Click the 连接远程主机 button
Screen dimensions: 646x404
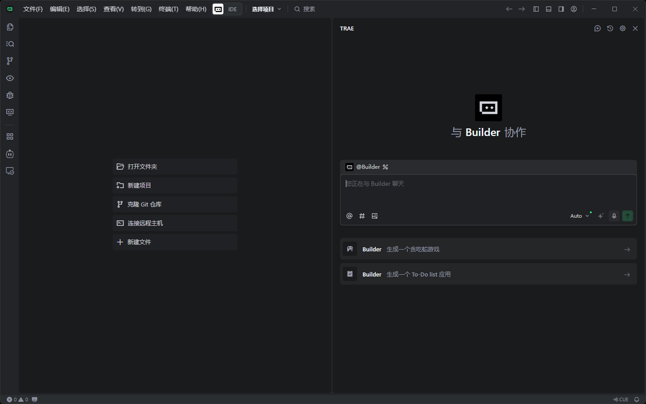point(175,223)
